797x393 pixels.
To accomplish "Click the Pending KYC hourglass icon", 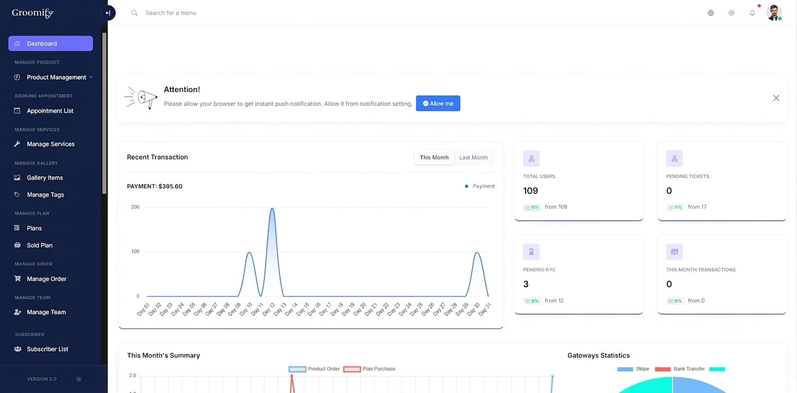I will 531,252.
